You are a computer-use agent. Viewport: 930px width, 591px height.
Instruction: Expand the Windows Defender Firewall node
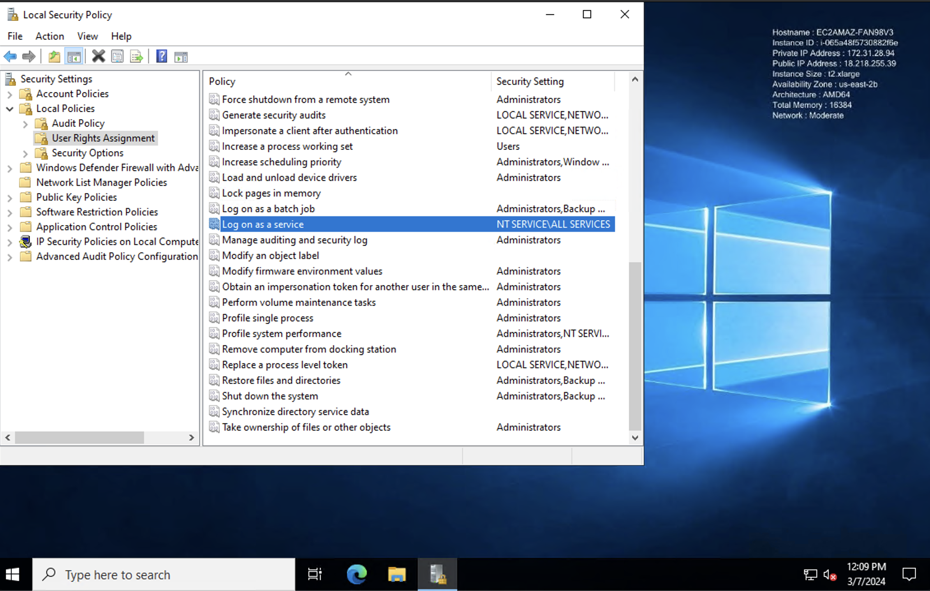(9, 167)
